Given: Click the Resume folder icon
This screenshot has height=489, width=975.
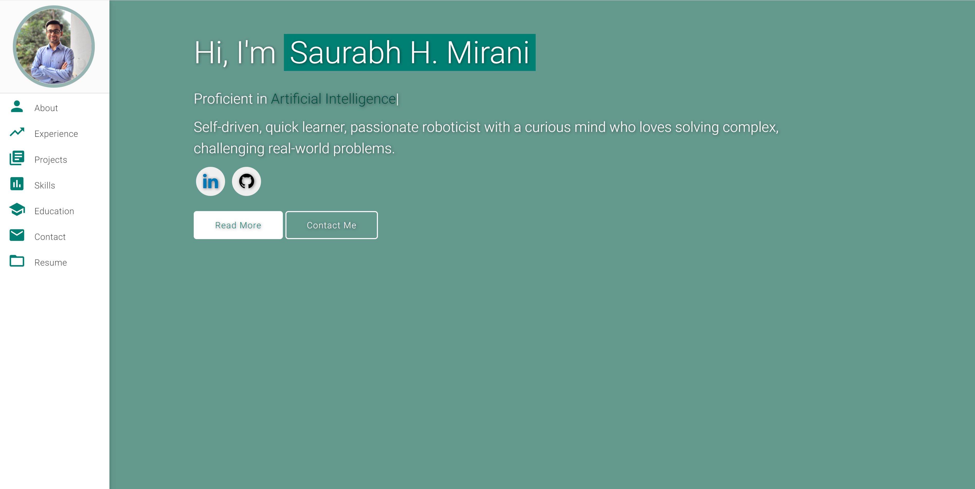Looking at the screenshot, I should pos(17,261).
